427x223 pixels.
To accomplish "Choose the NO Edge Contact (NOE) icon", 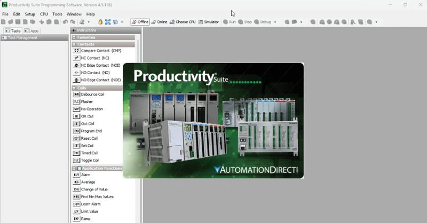I will pos(76,79).
